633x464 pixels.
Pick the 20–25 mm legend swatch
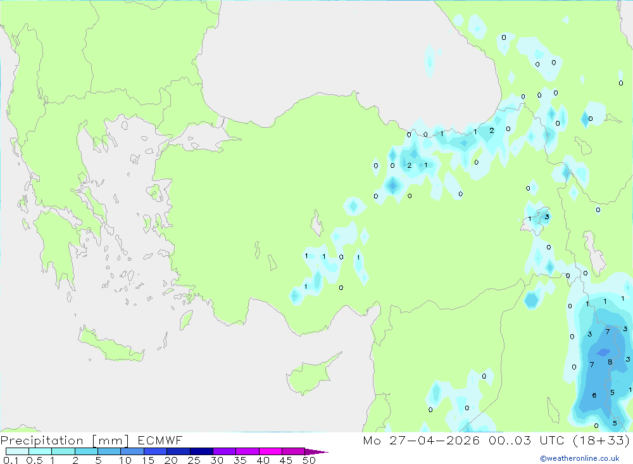pyautogui.click(x=179, y=451)
